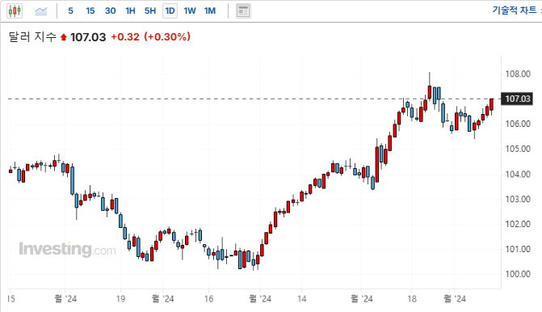542x312 pixels.
Task: Choose the 15 minute interval
Action: point(90,11)
